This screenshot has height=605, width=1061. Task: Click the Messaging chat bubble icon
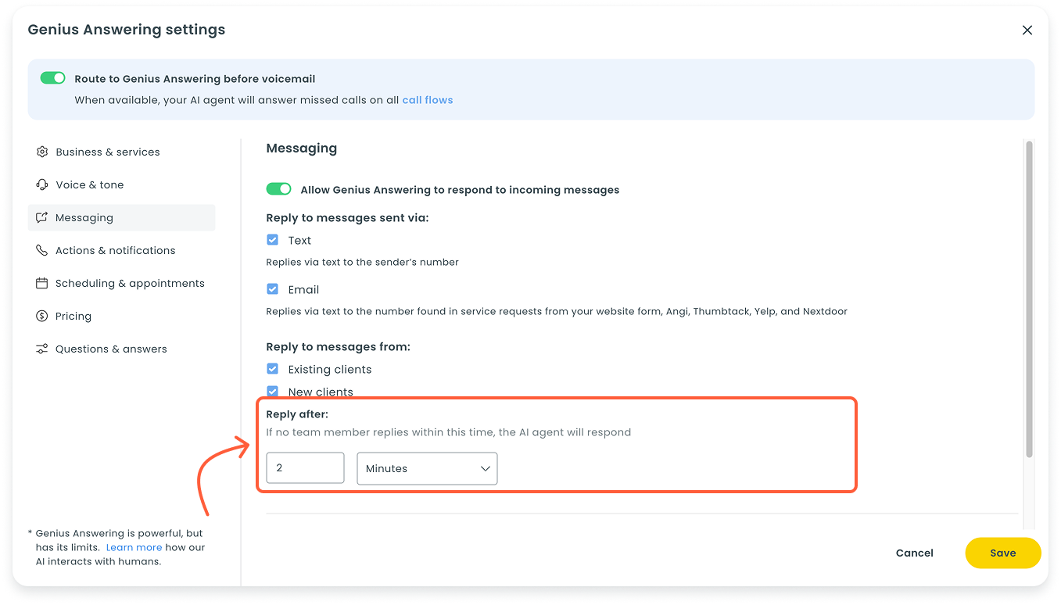[x=42, y=217]
